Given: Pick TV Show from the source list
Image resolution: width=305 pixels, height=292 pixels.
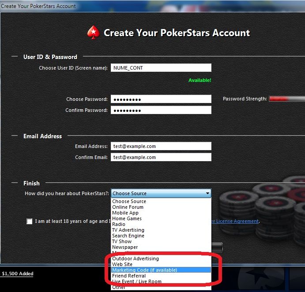Looking at the screenshot, I should (161, 241).
